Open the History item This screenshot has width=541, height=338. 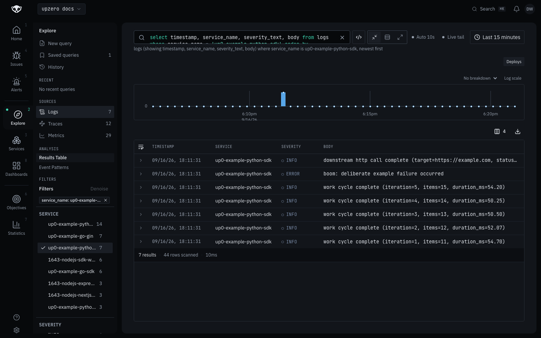[75, 67]
